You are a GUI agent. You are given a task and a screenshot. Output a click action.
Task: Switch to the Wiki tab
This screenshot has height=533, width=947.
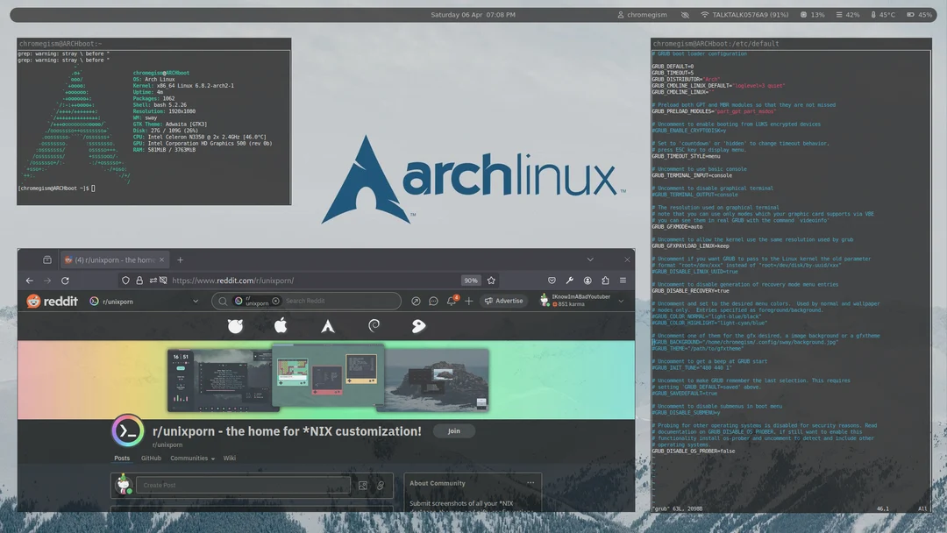click(229, 458)
